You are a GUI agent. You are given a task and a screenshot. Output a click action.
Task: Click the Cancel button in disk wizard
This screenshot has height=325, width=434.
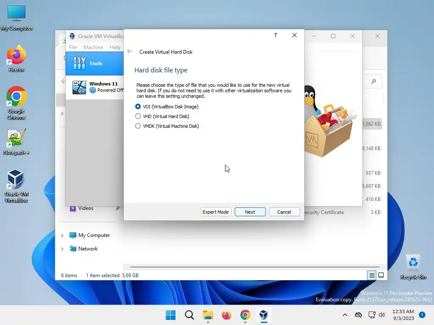(284, 212)
